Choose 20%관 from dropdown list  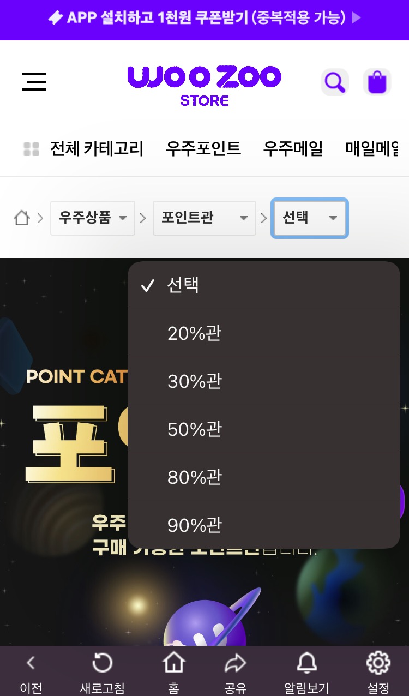coord(264,333)
